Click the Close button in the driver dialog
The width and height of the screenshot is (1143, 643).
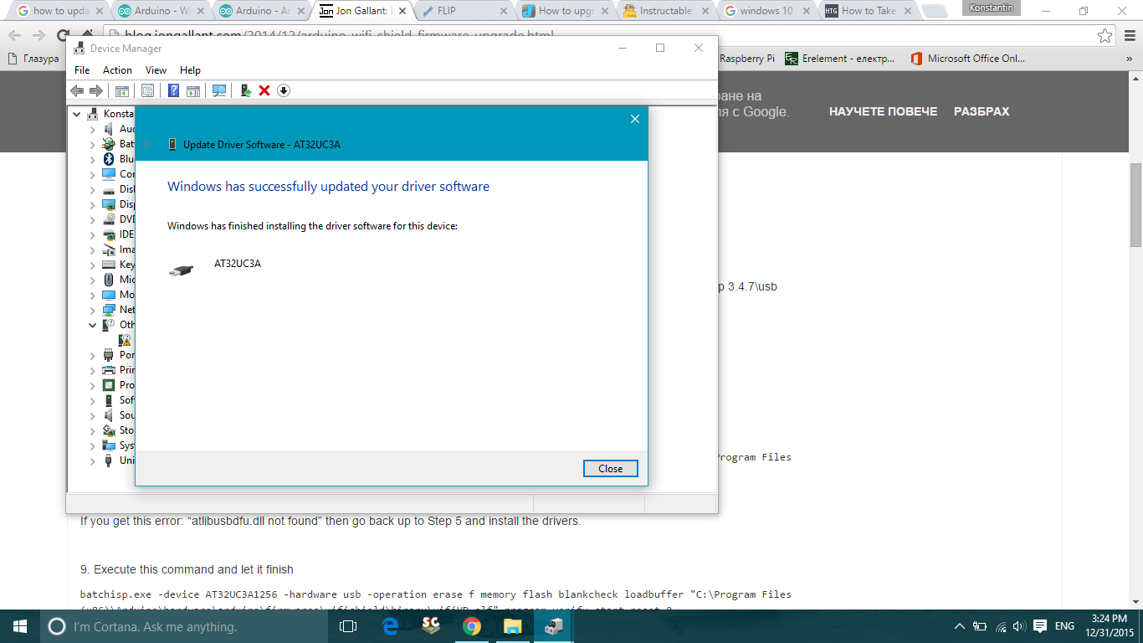click(610, 468)
